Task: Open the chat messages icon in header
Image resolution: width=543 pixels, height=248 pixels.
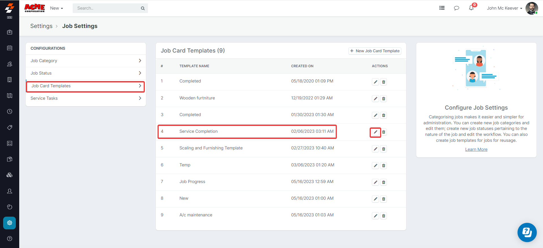Action: point(456,8)
